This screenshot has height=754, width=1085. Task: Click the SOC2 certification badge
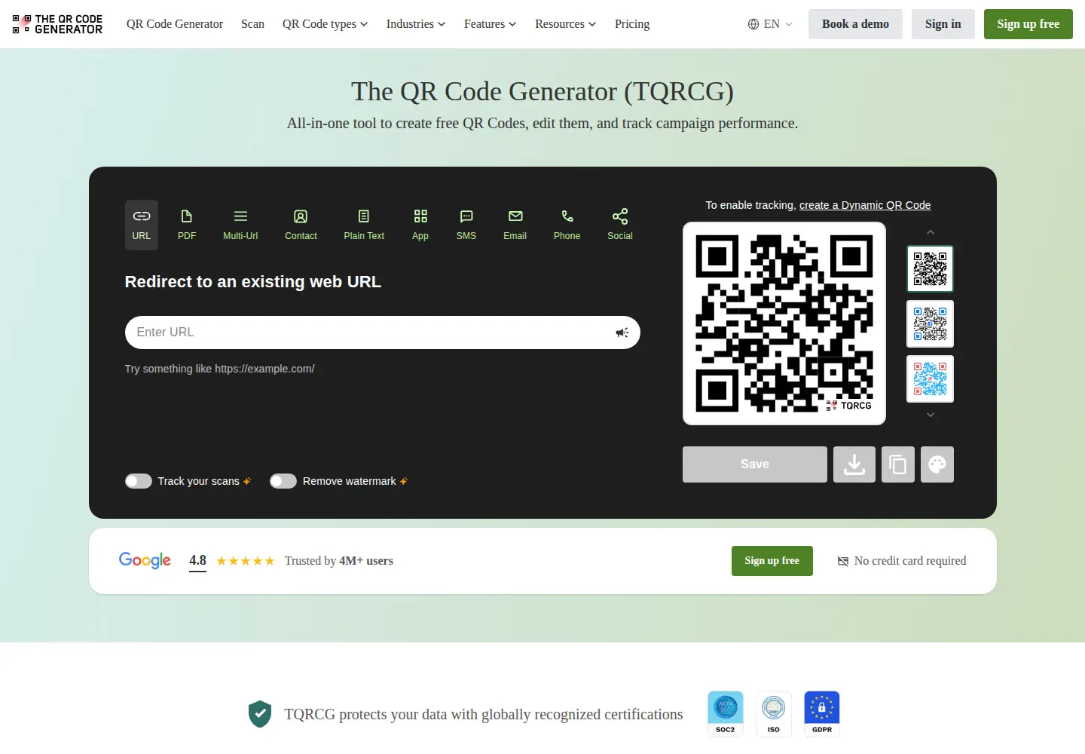(x=726, y=713)
